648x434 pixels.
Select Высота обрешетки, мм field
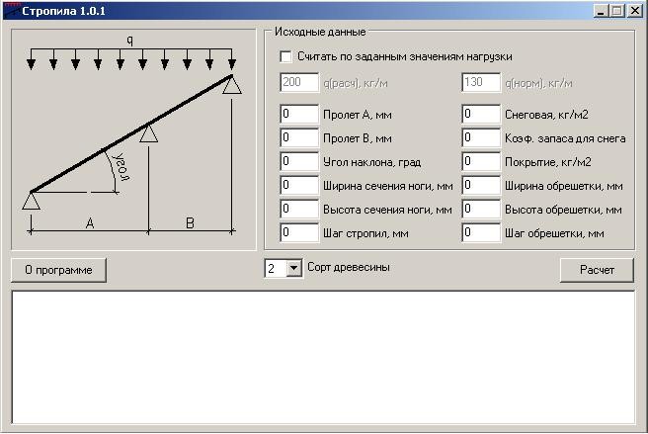(481, 209)
